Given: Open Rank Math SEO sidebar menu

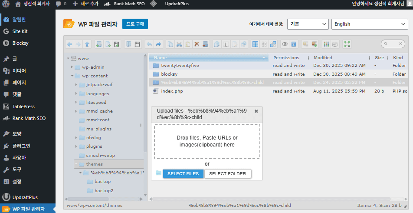Looking at the screenshot, I should point(29,118).
